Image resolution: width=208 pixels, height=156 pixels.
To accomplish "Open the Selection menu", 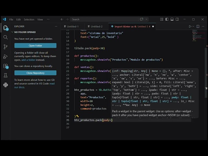I will pyautogui.click(x=29, y=19).
